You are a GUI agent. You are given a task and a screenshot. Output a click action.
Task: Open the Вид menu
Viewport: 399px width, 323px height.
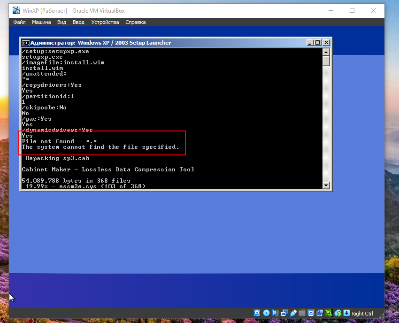tap(61, 22)
